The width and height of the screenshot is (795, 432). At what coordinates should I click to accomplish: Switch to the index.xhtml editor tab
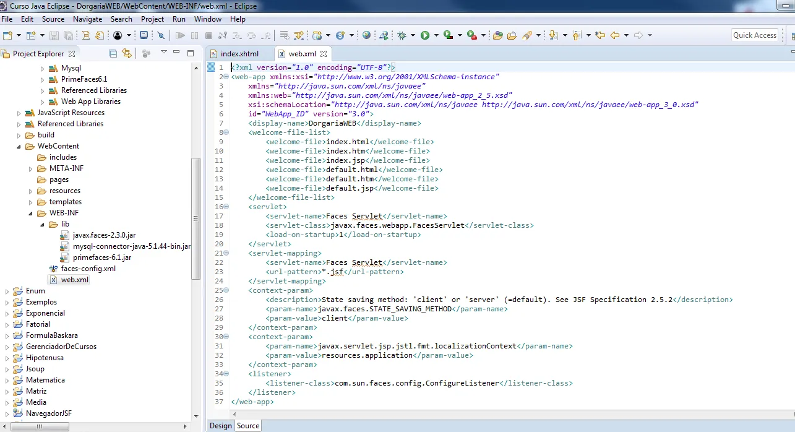pos(239,54)
